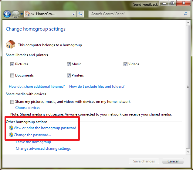Close the HomeGroup window
Viewport: 193px width, 170px height.
pos(184,3)
